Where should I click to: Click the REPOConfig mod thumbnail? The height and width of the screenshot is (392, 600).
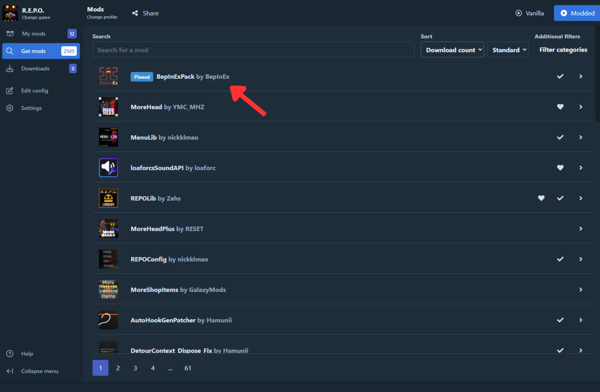(108, 259)
